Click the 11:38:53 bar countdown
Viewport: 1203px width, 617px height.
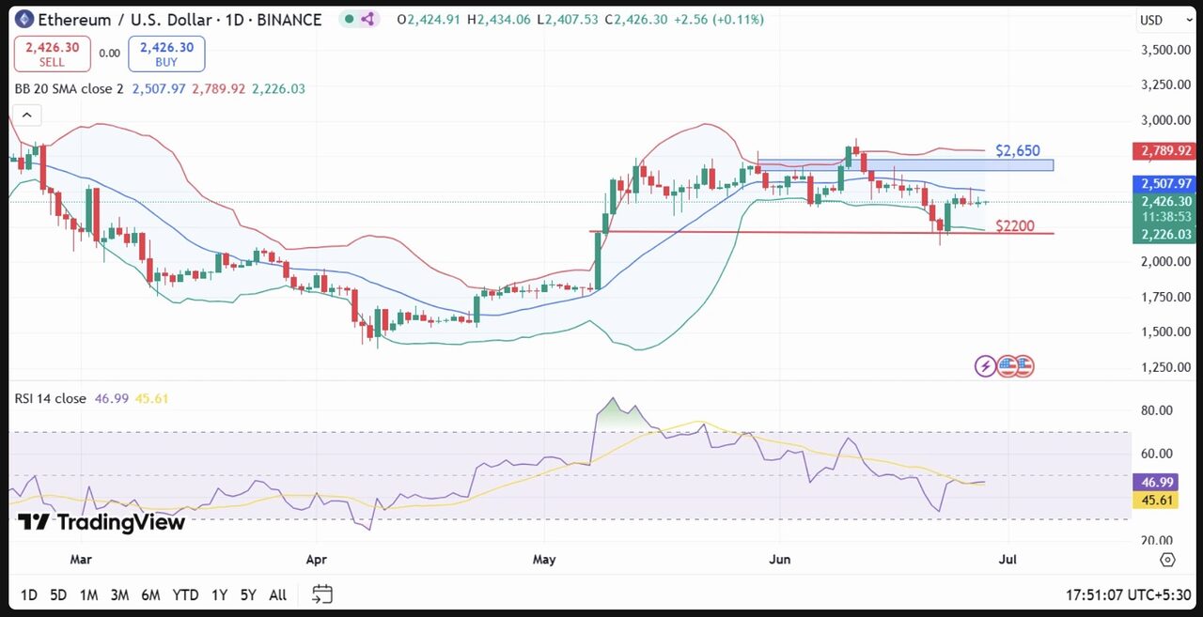1165,217
